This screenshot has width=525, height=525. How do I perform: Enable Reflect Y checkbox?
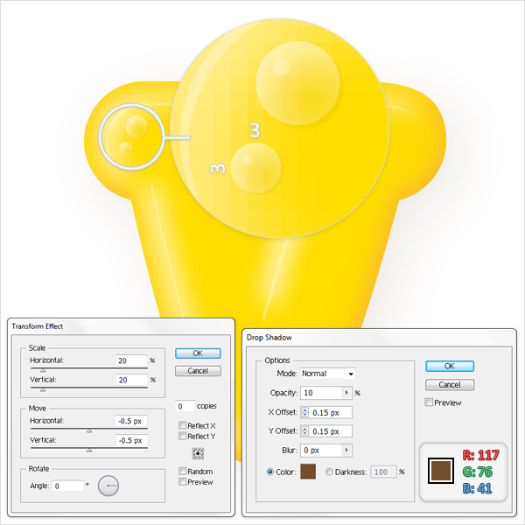(x=183, y=436)
